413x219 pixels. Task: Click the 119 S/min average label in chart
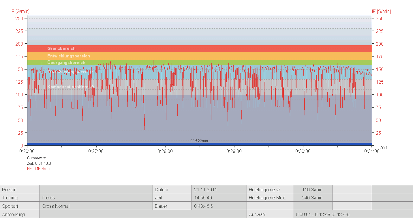click(199, 141)
